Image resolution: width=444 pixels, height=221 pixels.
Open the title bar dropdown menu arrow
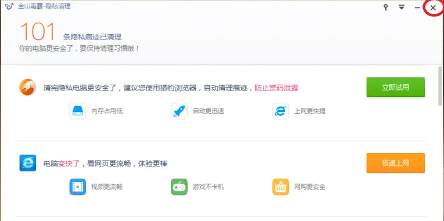point(402,8)
